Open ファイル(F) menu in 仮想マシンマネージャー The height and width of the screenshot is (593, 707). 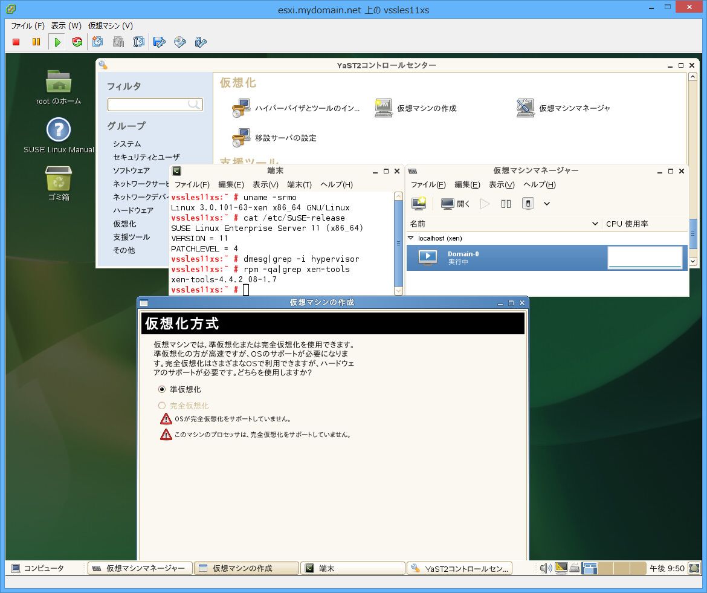click(x=428, y=184)
